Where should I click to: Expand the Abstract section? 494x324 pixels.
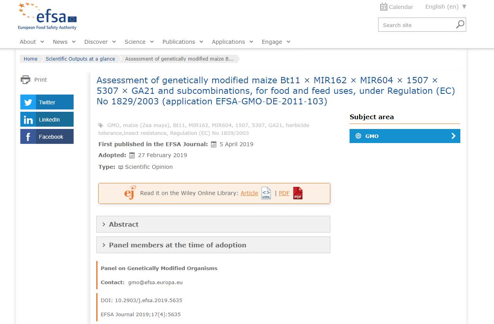coord(213,224)
